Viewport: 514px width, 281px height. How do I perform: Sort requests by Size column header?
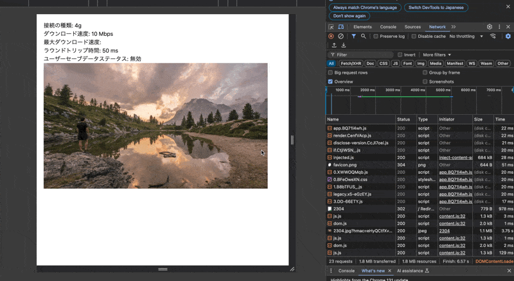point(483,119)
